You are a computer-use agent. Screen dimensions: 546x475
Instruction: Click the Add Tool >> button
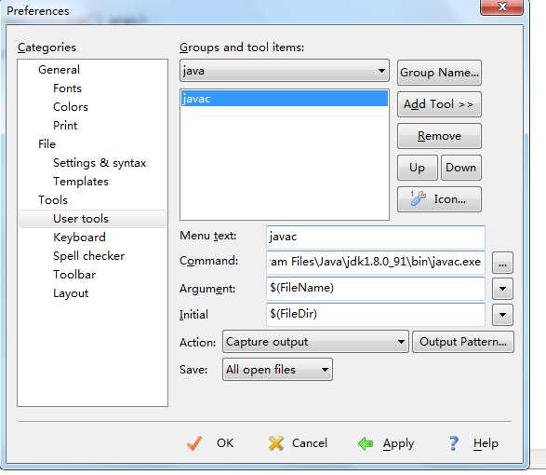(439, 104)
